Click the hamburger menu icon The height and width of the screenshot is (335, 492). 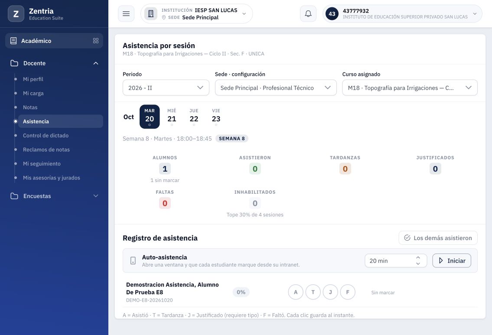coord(126,14)
